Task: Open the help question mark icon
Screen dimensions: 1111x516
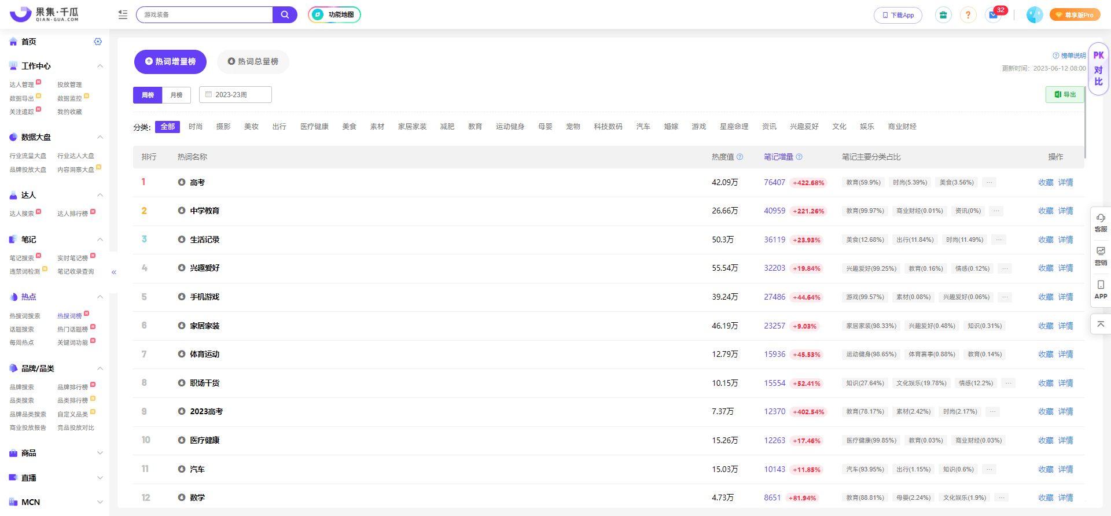Action: coord(968,15)
